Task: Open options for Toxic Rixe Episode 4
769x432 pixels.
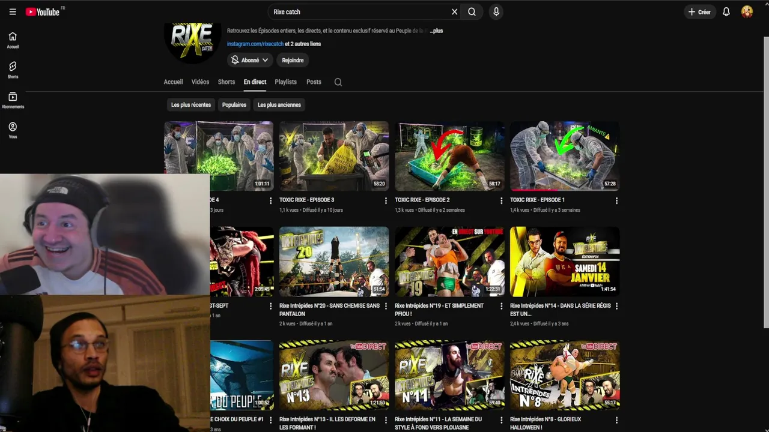Action: click(270, 201)
